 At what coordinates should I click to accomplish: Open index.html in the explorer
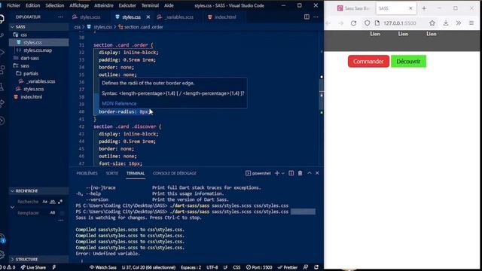[x=32, y=97]
